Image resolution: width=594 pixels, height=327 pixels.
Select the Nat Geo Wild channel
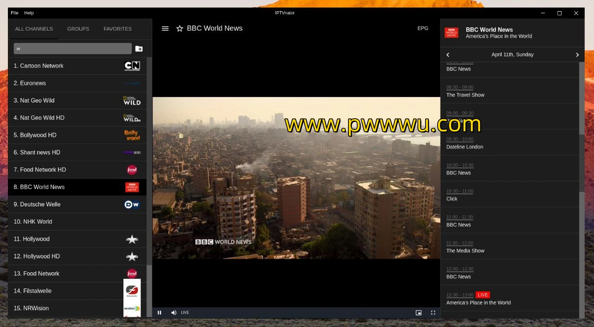(x=77, y=101)
